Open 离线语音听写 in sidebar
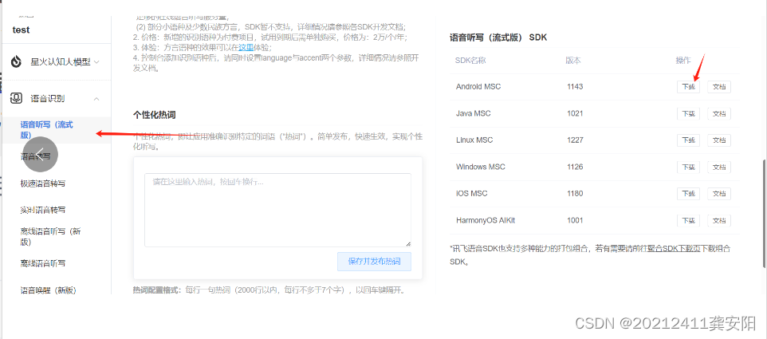This screenshot has height=339, width=767. pyautogui.click(x=43, y=263)
